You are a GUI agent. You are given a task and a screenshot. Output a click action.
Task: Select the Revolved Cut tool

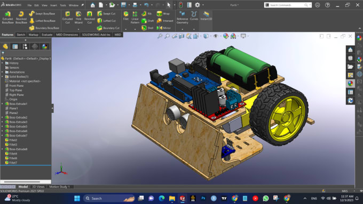89,18
